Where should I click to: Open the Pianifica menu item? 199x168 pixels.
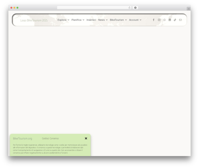pos(76,20)
